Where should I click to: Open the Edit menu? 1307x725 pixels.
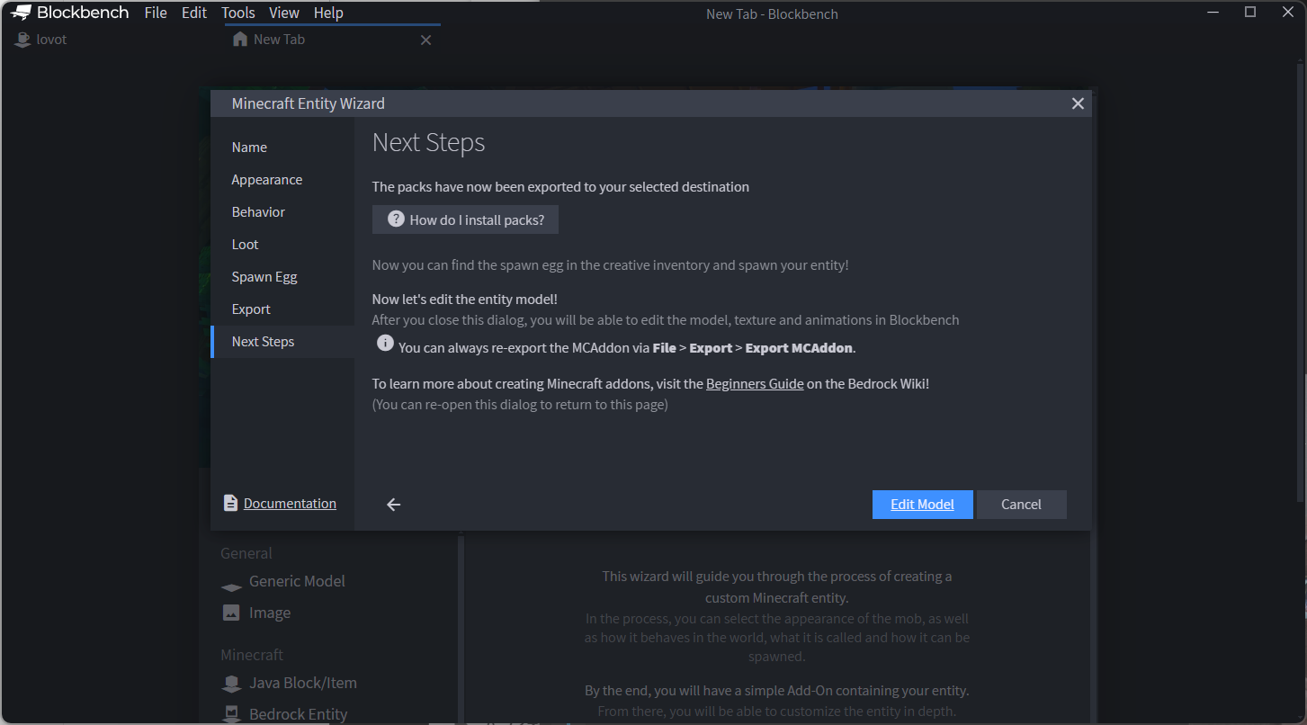tap(194, 13)
